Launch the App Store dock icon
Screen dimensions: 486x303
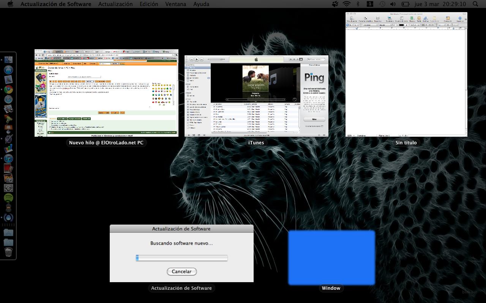click(8, 70)
